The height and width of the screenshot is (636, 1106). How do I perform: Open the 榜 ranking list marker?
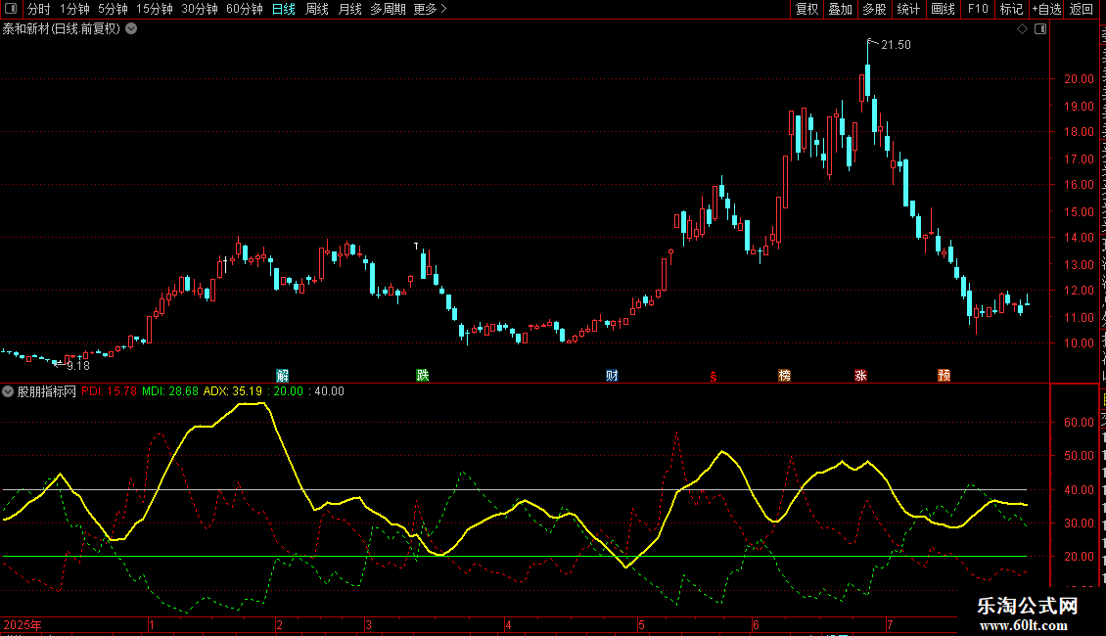(784, 375)
